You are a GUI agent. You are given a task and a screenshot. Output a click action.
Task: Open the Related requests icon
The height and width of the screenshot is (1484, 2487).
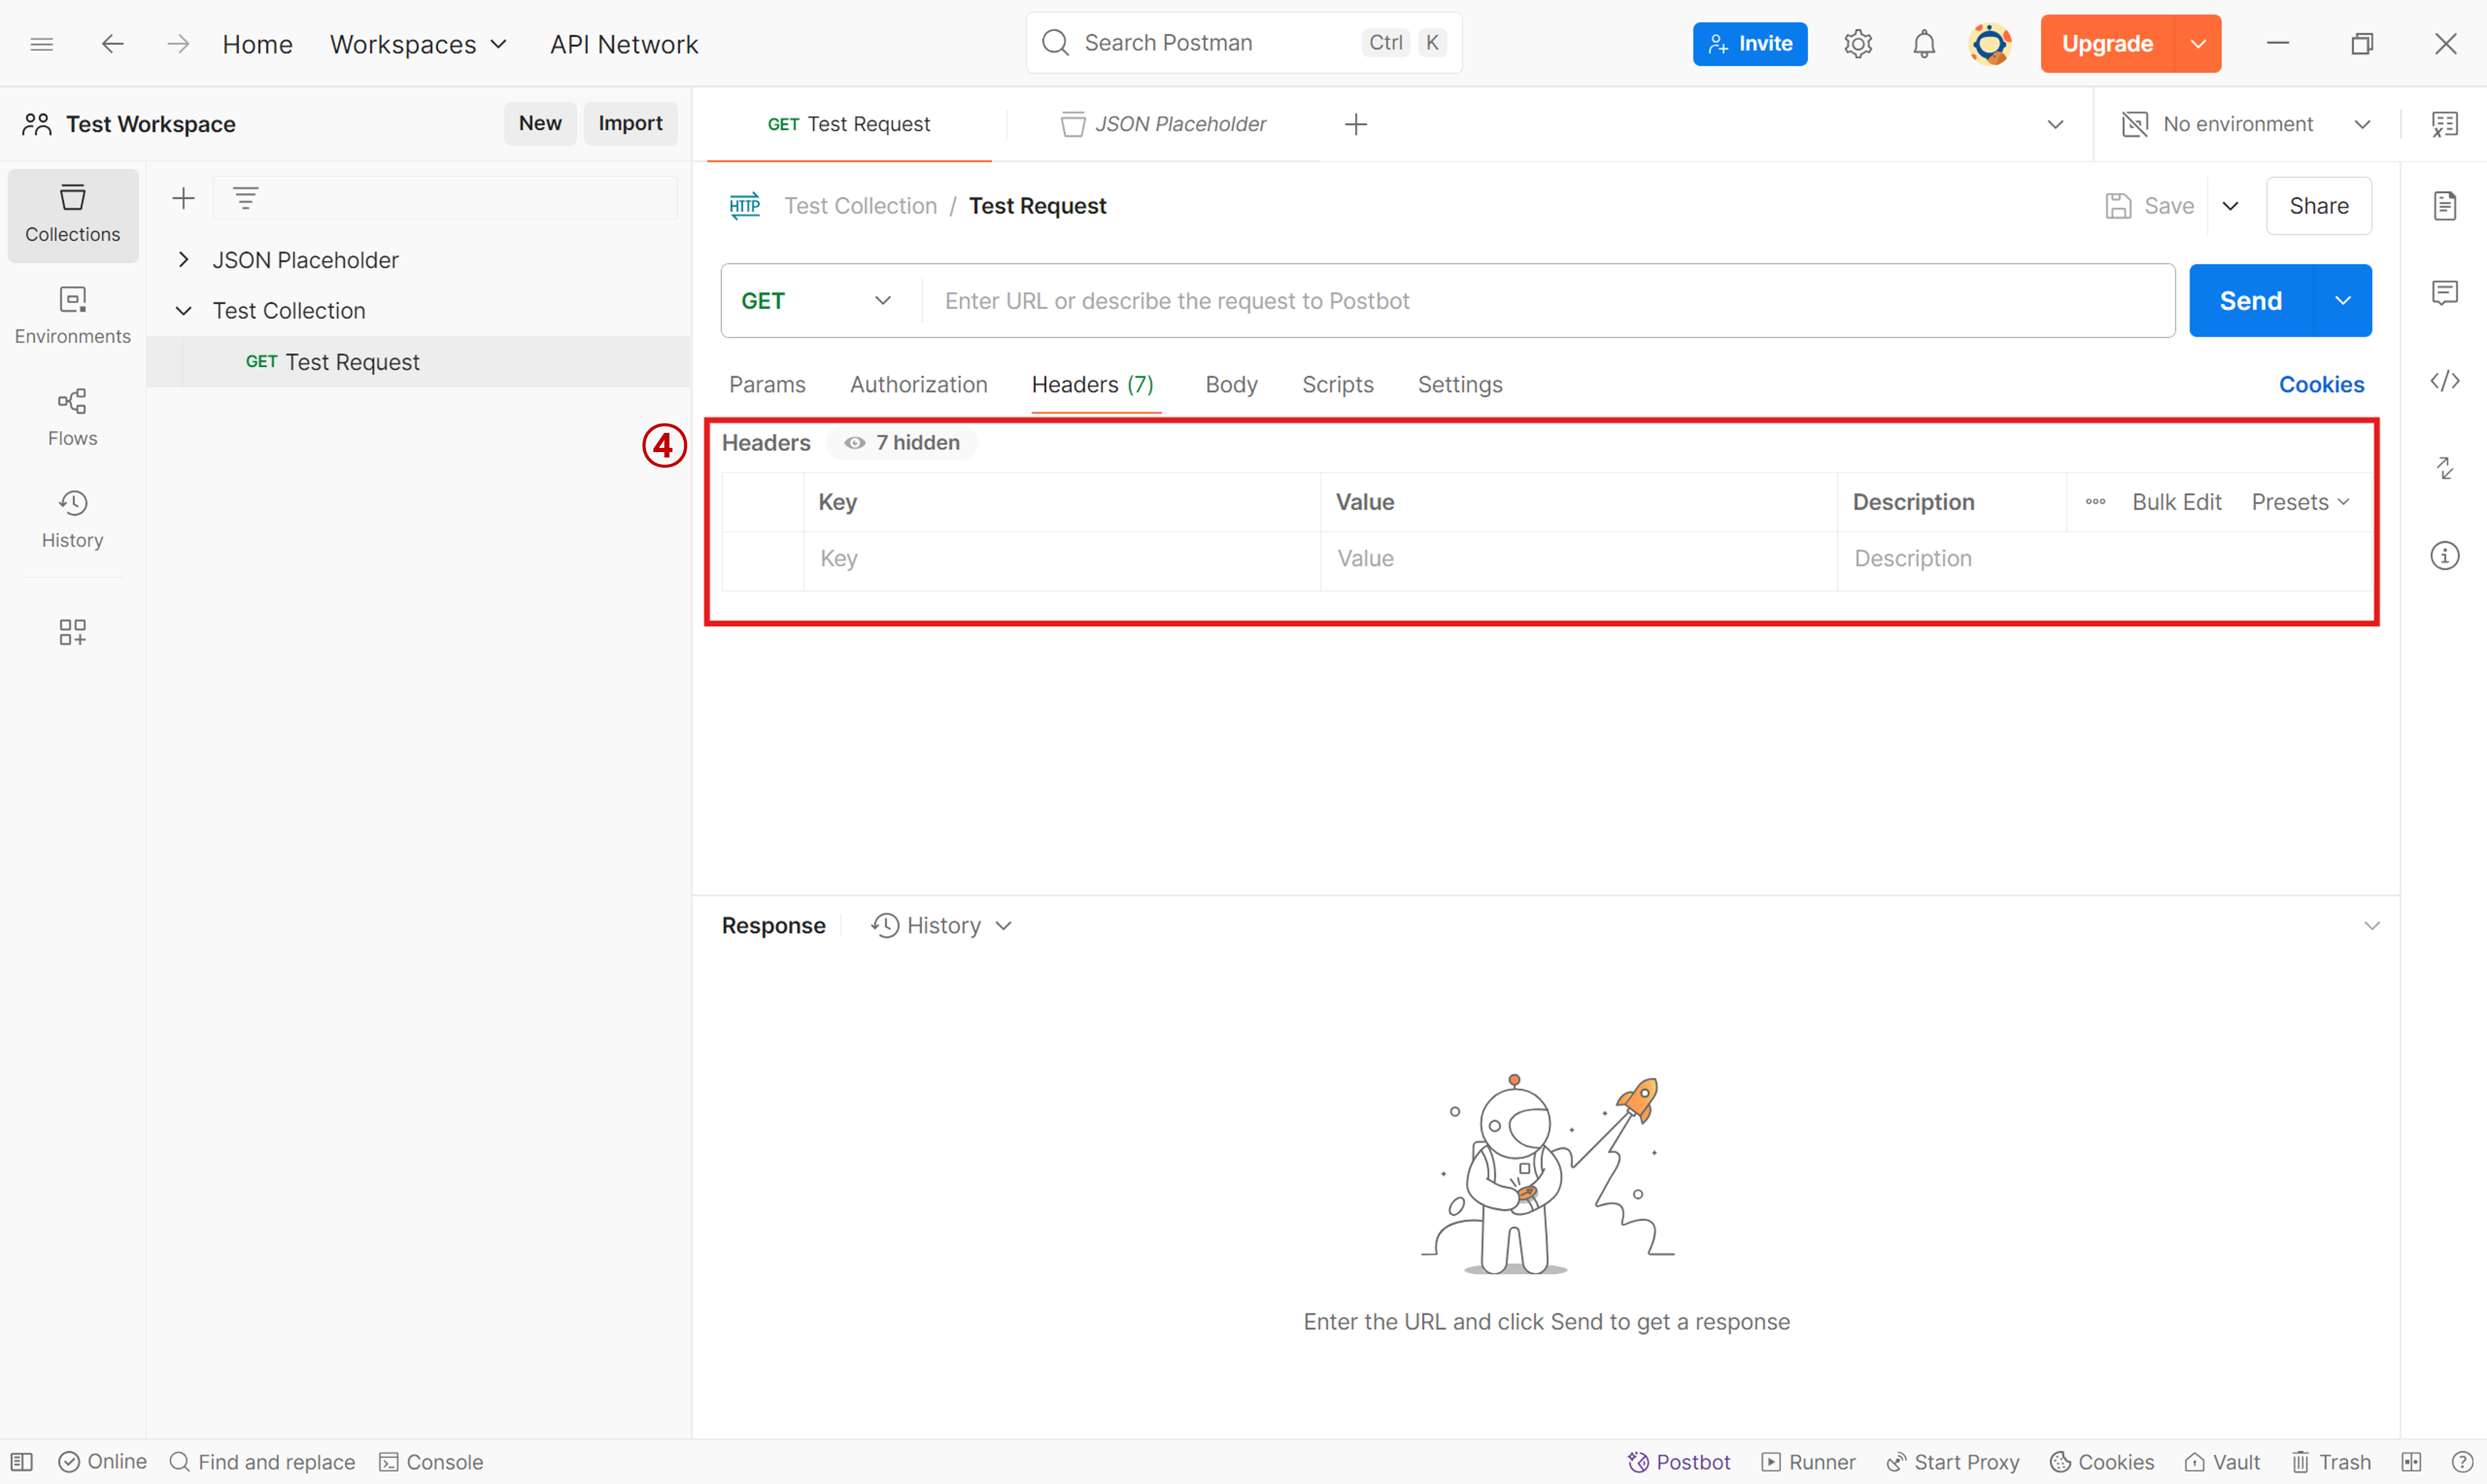[x=2445, y=468]
